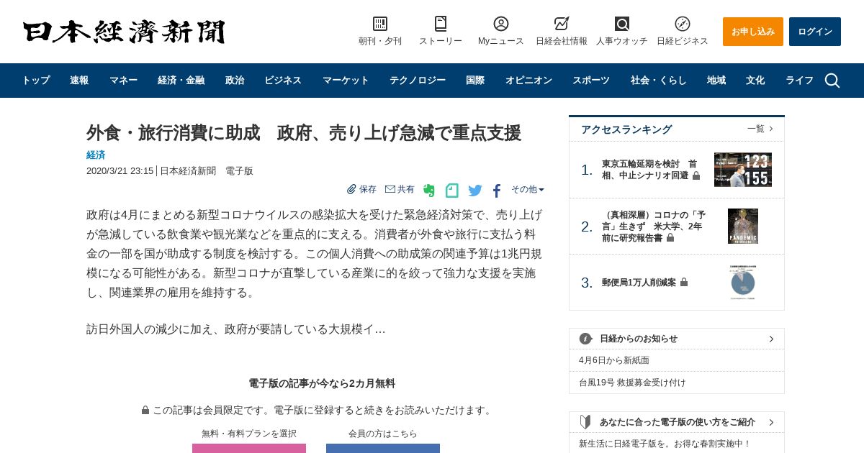Open ranking article コロナの「予言」生きず
This screenshot has width=864, height=453.
[653, 226]
